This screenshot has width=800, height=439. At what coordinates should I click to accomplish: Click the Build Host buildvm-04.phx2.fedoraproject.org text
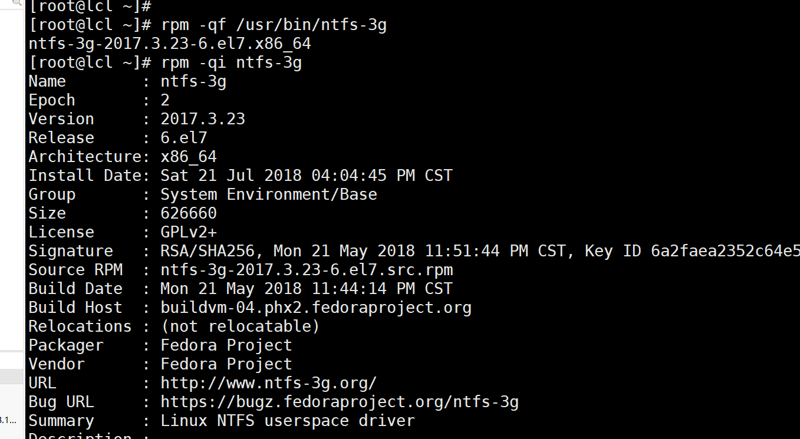(x=316, y=308)
